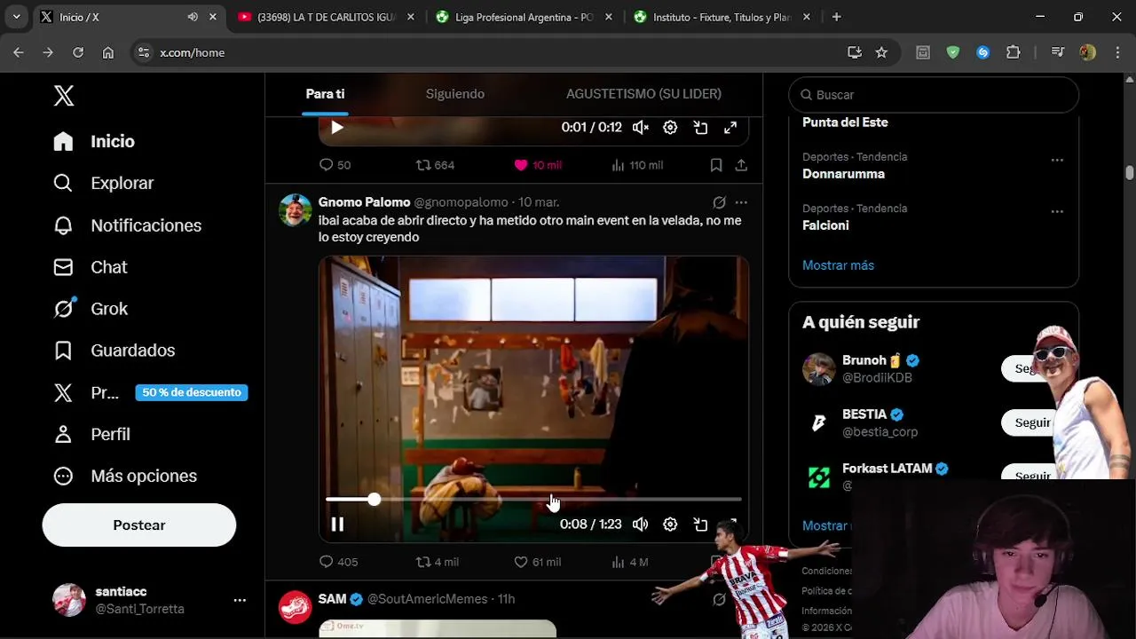
Task: View stats of post with 110 mil views
Action: (637, 165)
